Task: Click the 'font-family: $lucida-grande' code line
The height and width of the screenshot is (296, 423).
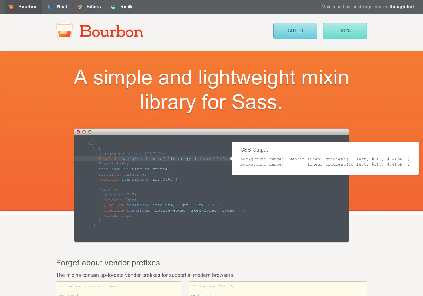Action: (x=134, y=169)
